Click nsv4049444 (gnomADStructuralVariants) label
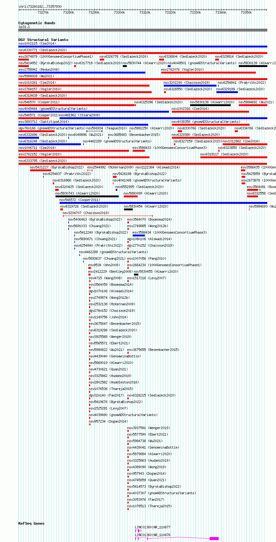276x542 pixels. tap(53, 109)
